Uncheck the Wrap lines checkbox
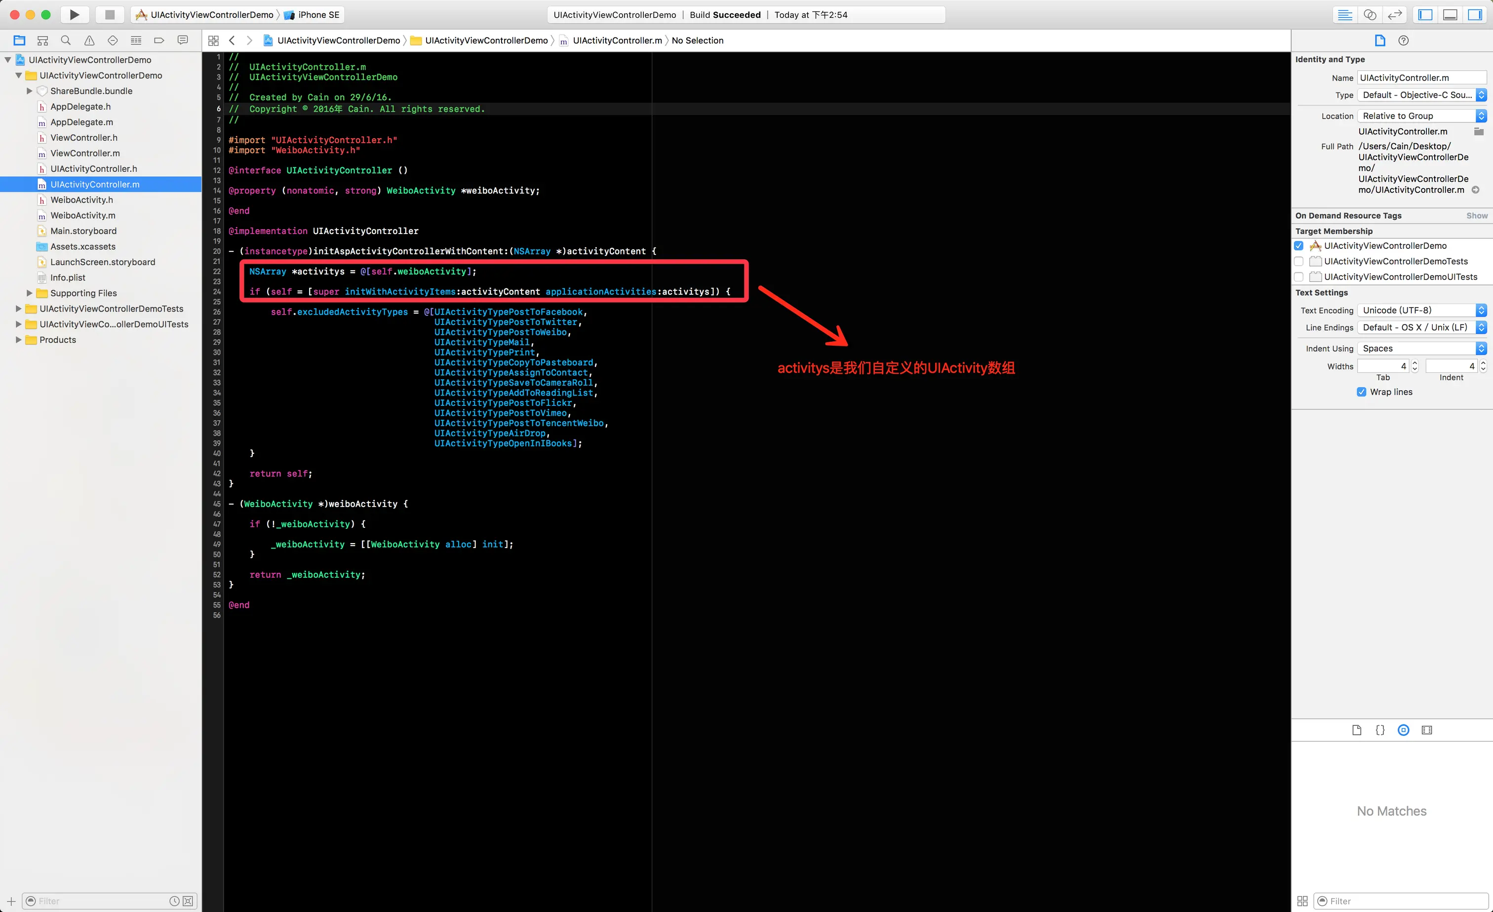 (1362, 392)
